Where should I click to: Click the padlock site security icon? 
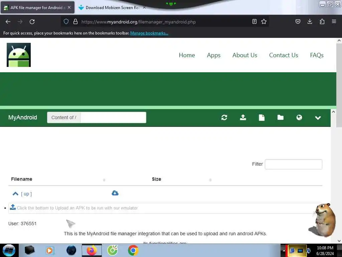[x=75, y=21]
